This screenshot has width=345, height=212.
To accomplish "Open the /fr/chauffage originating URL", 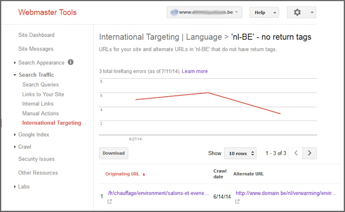I will click(158, 193).
